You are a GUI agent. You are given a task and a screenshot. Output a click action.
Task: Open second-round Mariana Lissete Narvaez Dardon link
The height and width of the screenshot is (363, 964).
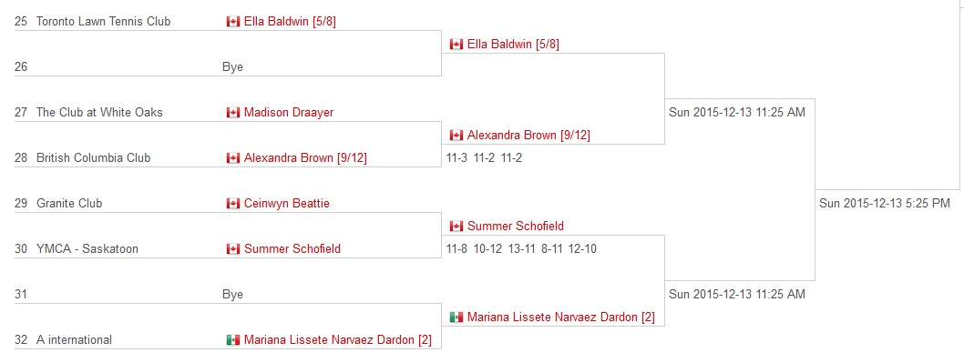[x=560, y=317]
